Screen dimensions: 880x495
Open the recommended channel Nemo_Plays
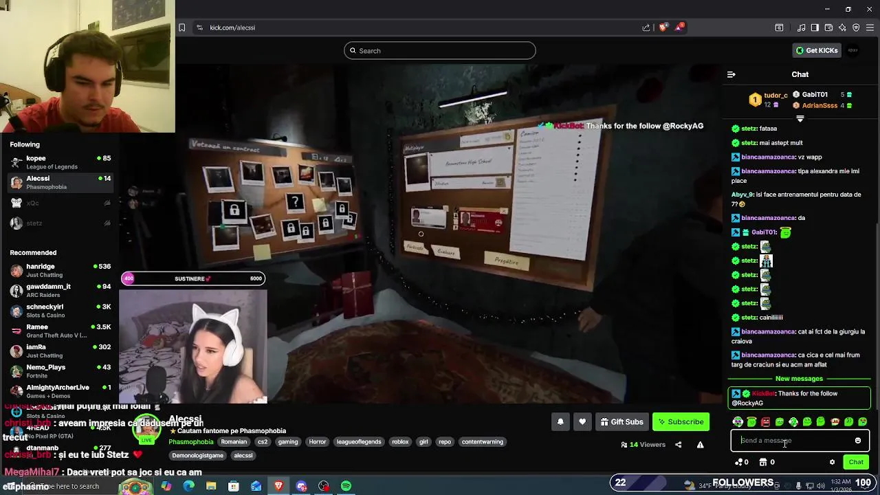coord(60,371)
